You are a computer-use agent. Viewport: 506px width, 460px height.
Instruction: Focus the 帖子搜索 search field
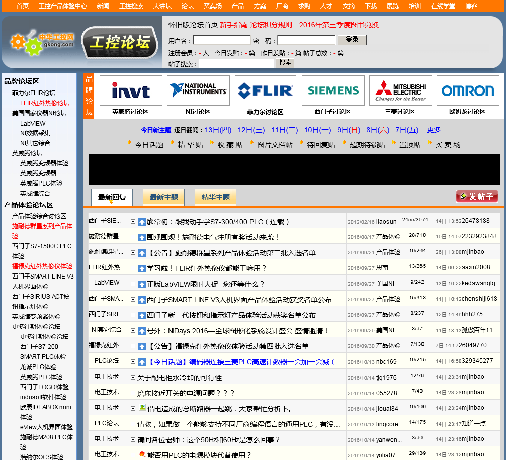point(236,63)
